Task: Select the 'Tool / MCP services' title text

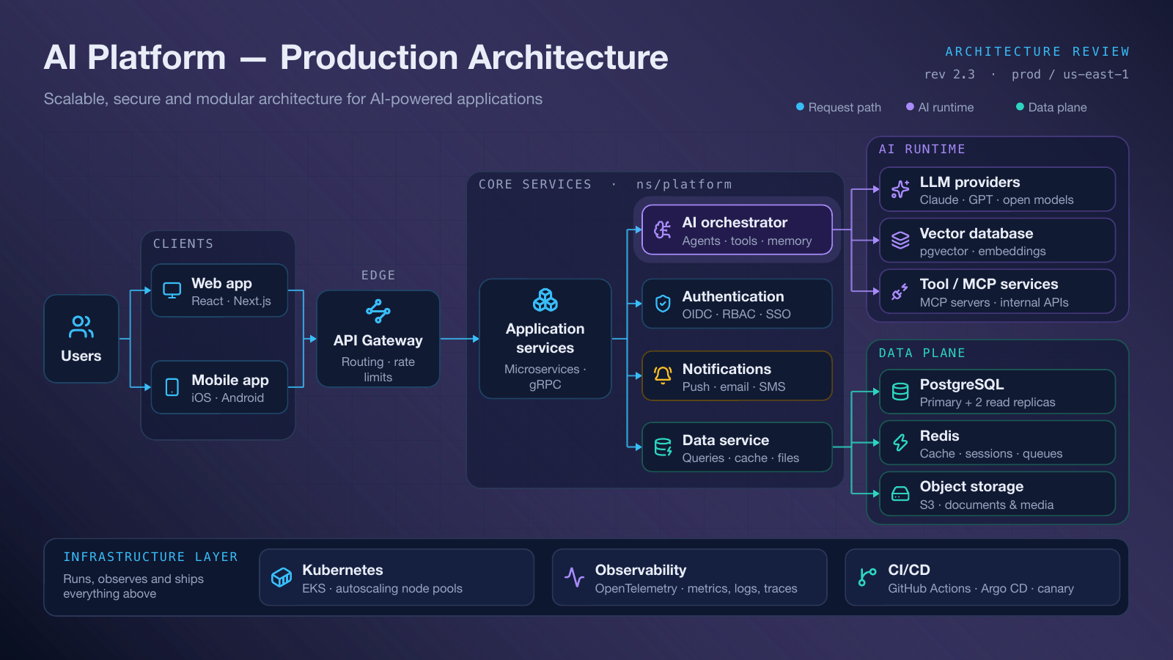Action: pyautogui.click(x=989, y=284)
